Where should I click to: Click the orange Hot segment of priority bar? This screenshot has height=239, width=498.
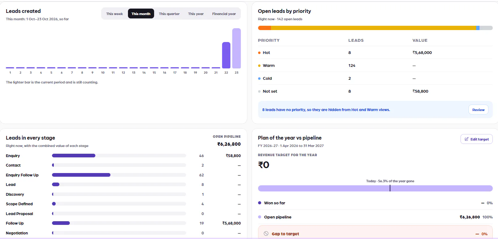coord(265,28)
